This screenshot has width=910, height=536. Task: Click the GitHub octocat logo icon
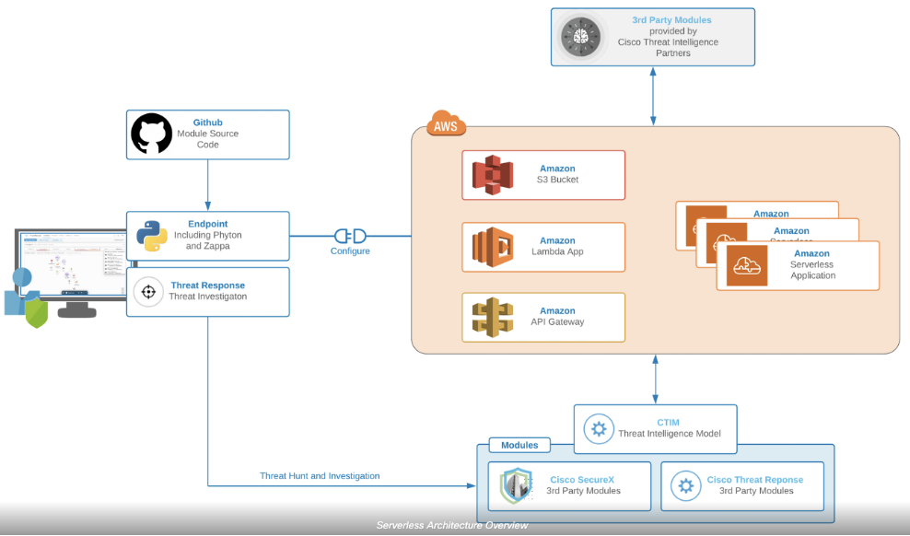[152, 134]
